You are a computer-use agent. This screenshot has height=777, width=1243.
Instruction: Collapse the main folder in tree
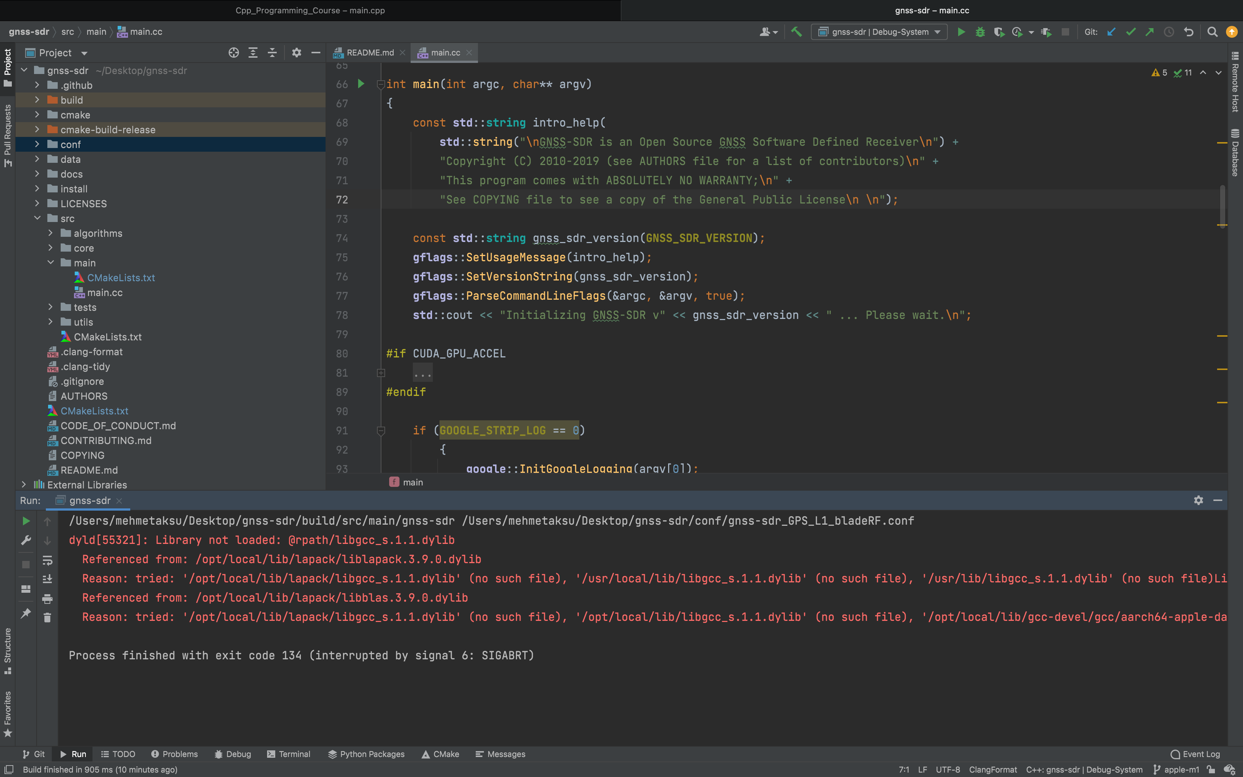click(50, 262)
